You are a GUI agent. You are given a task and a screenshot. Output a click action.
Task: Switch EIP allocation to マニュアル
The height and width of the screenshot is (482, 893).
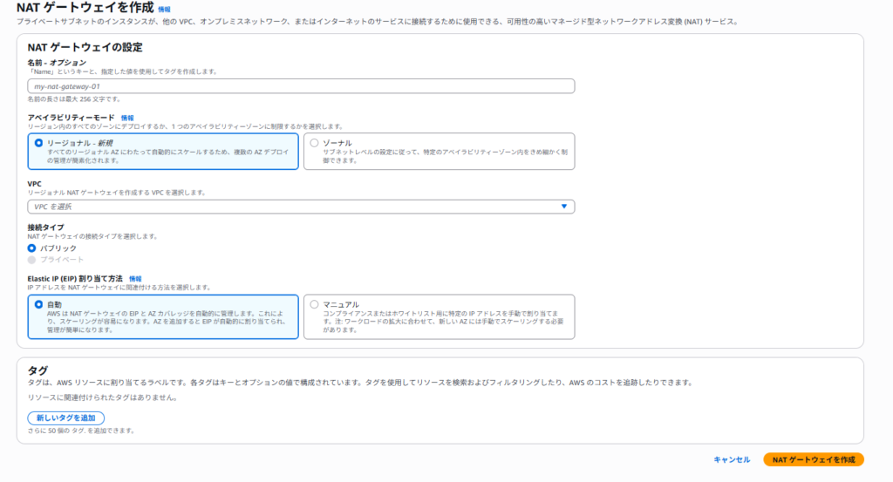[x=315, y=304]
